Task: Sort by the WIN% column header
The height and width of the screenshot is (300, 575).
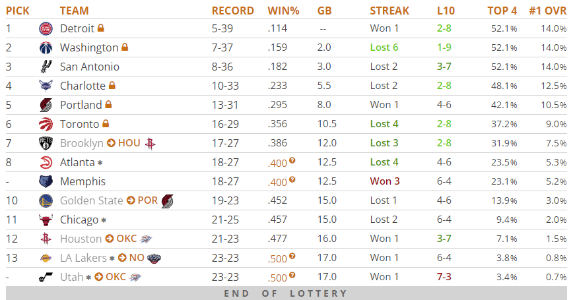Action: 283,11
